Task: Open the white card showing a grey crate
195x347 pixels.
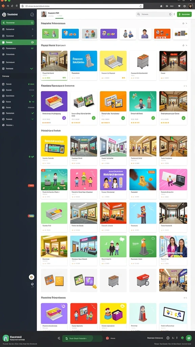Action: click(113, 280)
